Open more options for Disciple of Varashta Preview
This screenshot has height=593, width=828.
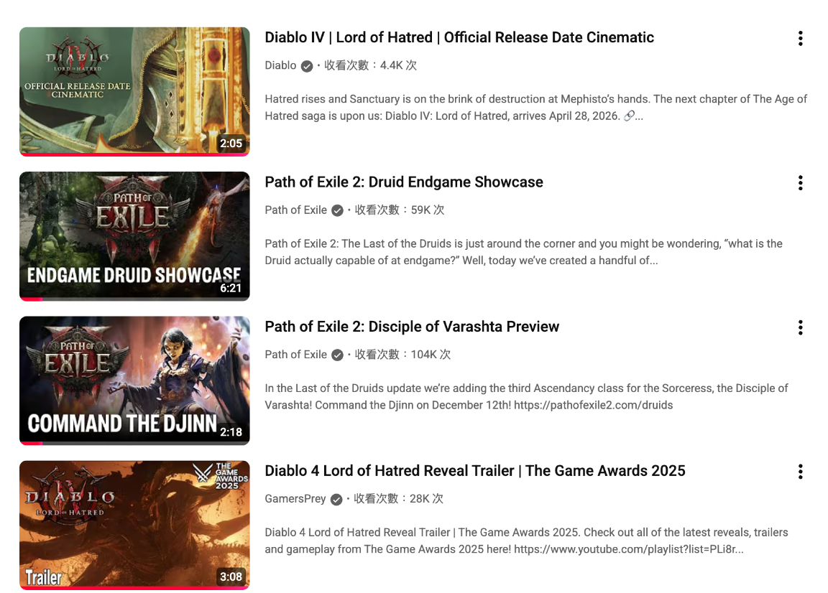coord(800,327)
